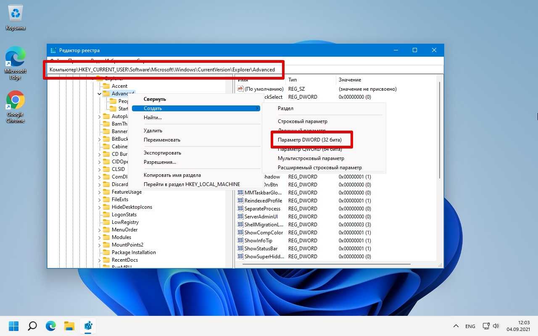Screen dimensions: 538x336
Task: Click the HideDesktopIcons folder icon
Action: pos(106,207)
